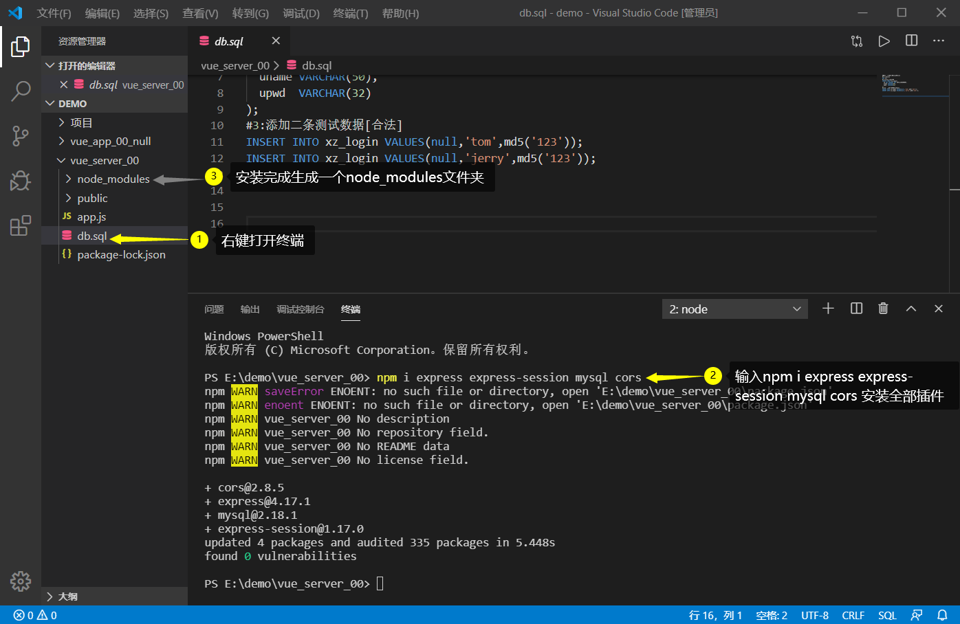Click the SQL language mode indicator
Viewport: 960px width, 624px height.
tap(888, 614)
